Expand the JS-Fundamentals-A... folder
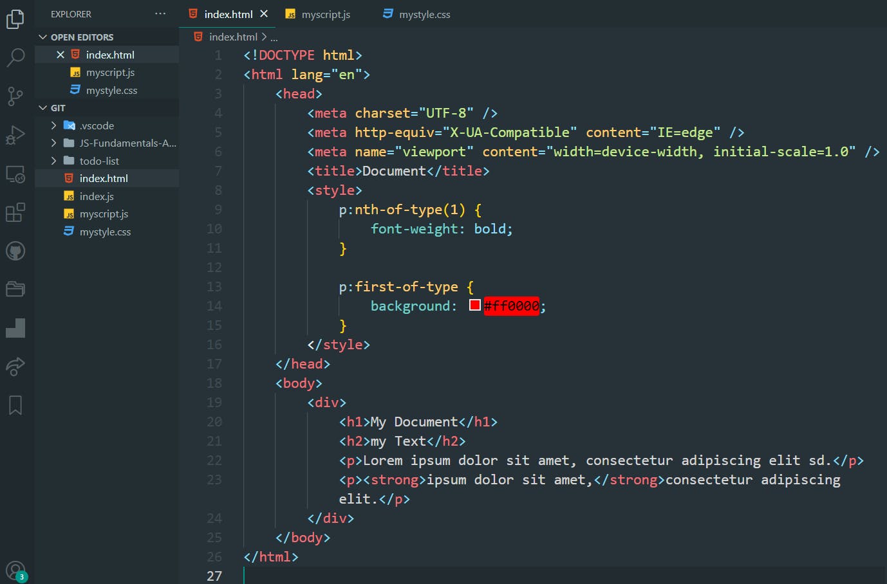887x584 pixels. [x=107, y=143]
